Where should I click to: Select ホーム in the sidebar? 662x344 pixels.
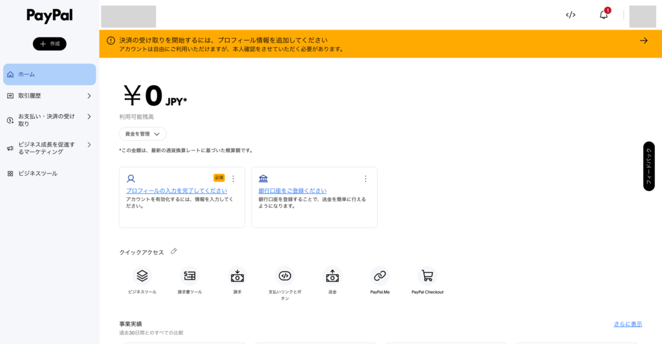click(49, 74)
